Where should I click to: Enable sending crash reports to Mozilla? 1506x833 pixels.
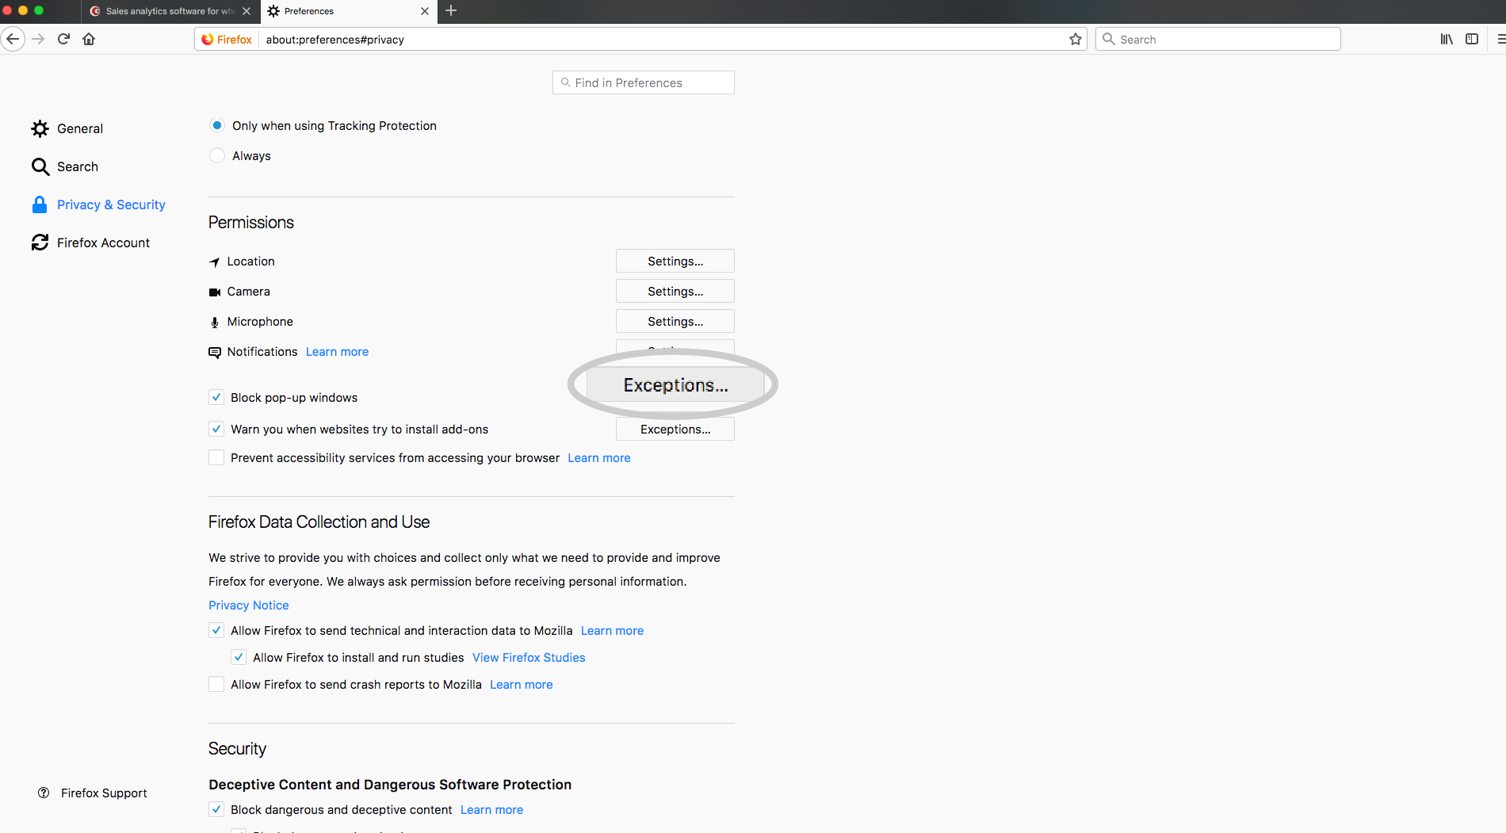pyautogui.click(x=216, y=684)
